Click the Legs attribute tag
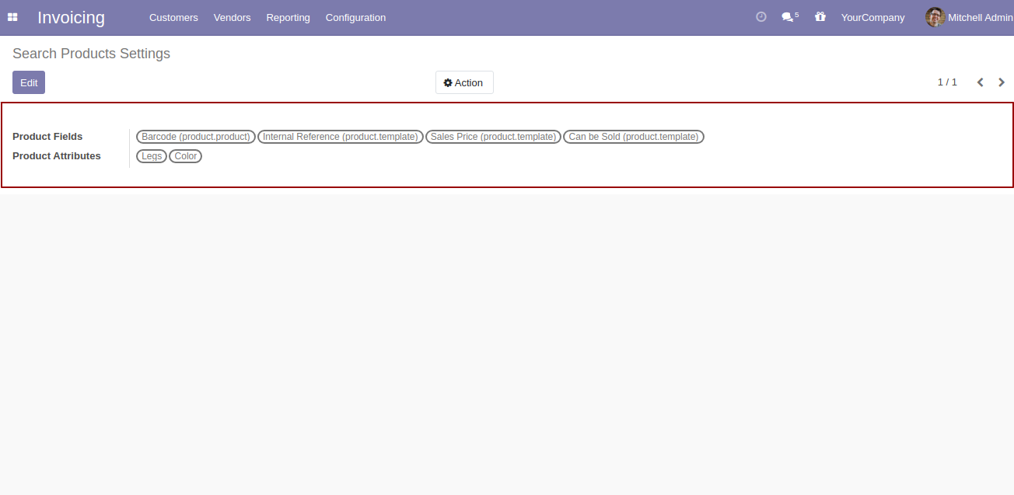This screenshot has width=1014, height=495. point(152,156)
